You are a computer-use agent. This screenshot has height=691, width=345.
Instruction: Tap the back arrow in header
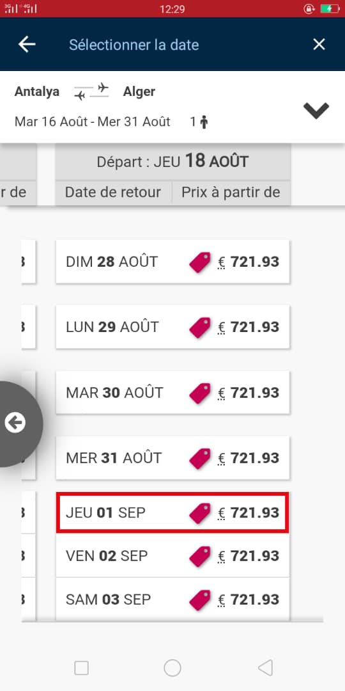click(x=27, y=45)
